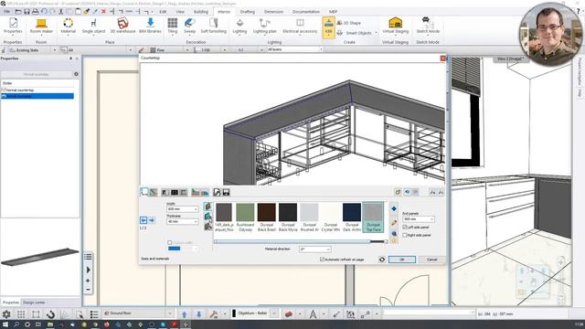Open the Existing State dropdown

coord(32,50)
